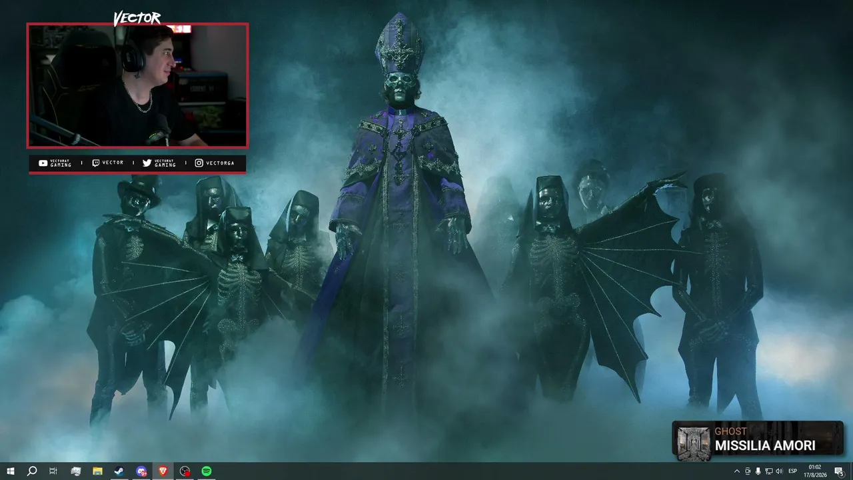The image size is (853, 480).
Task: Click the song title MISSILIA AMORI
Action: [765, 446]
